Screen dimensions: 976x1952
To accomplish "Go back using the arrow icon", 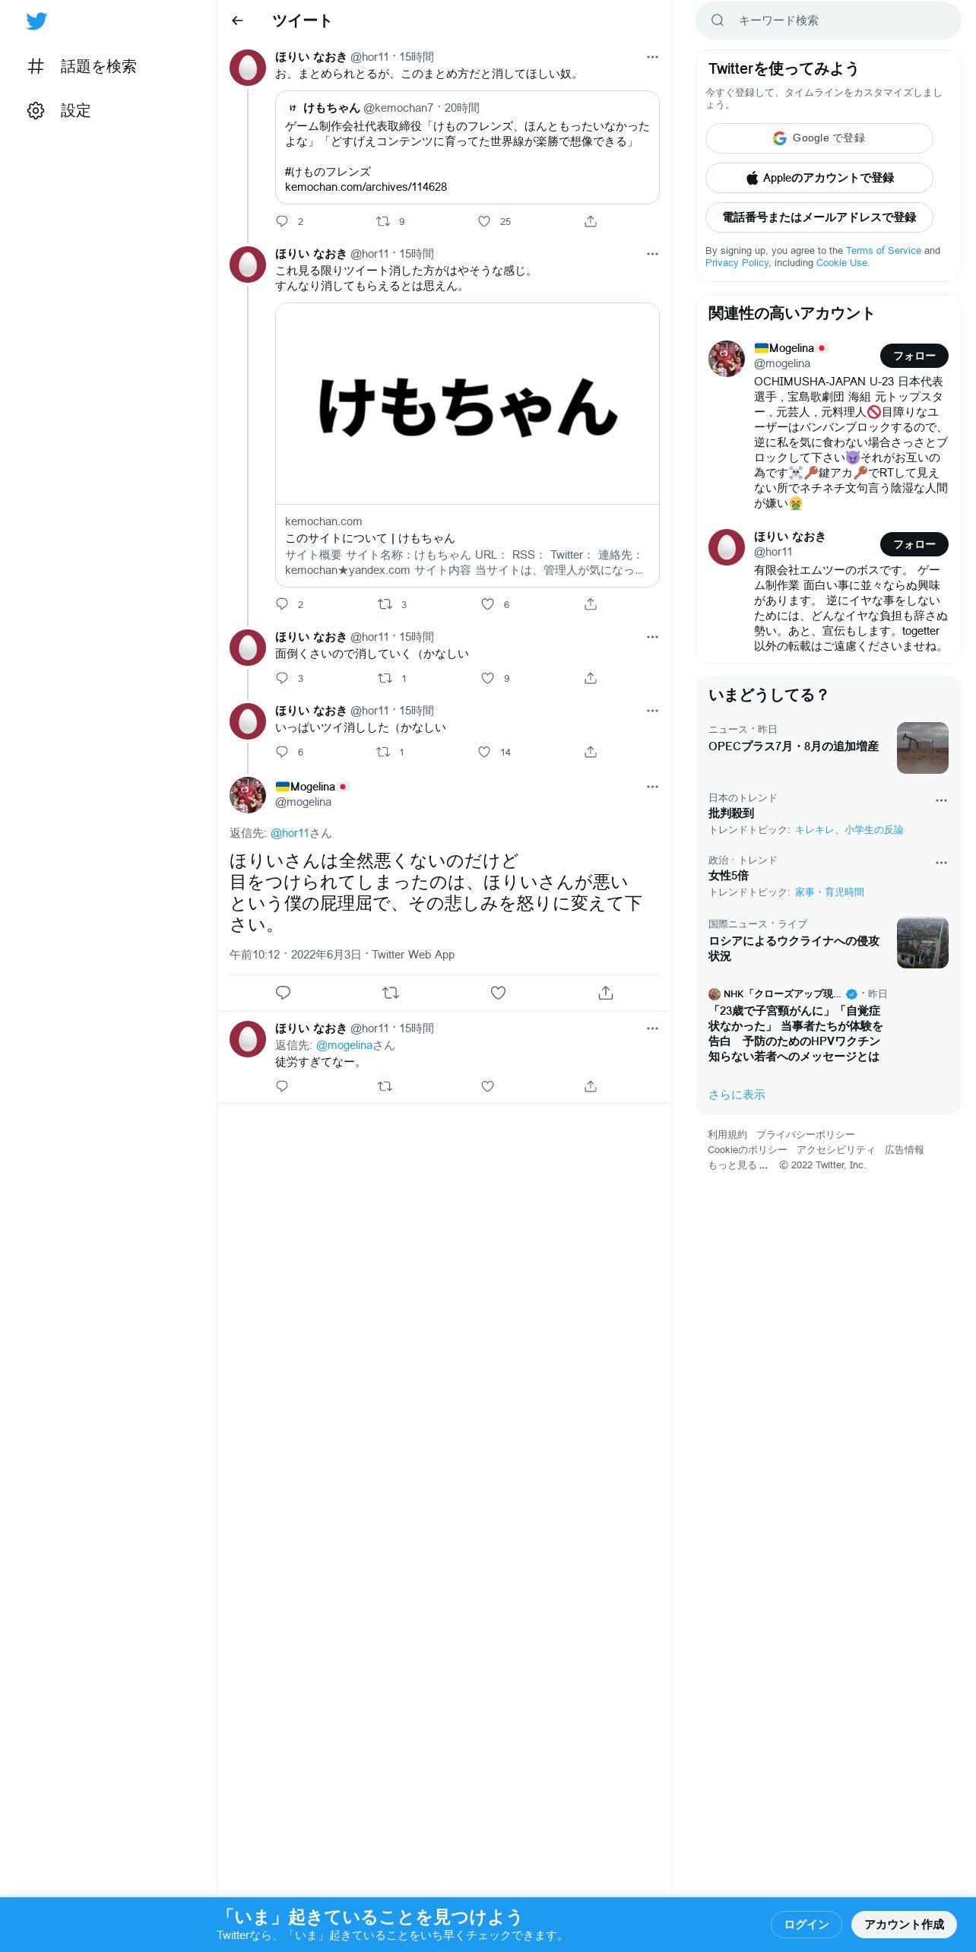I will pos(237,21).
